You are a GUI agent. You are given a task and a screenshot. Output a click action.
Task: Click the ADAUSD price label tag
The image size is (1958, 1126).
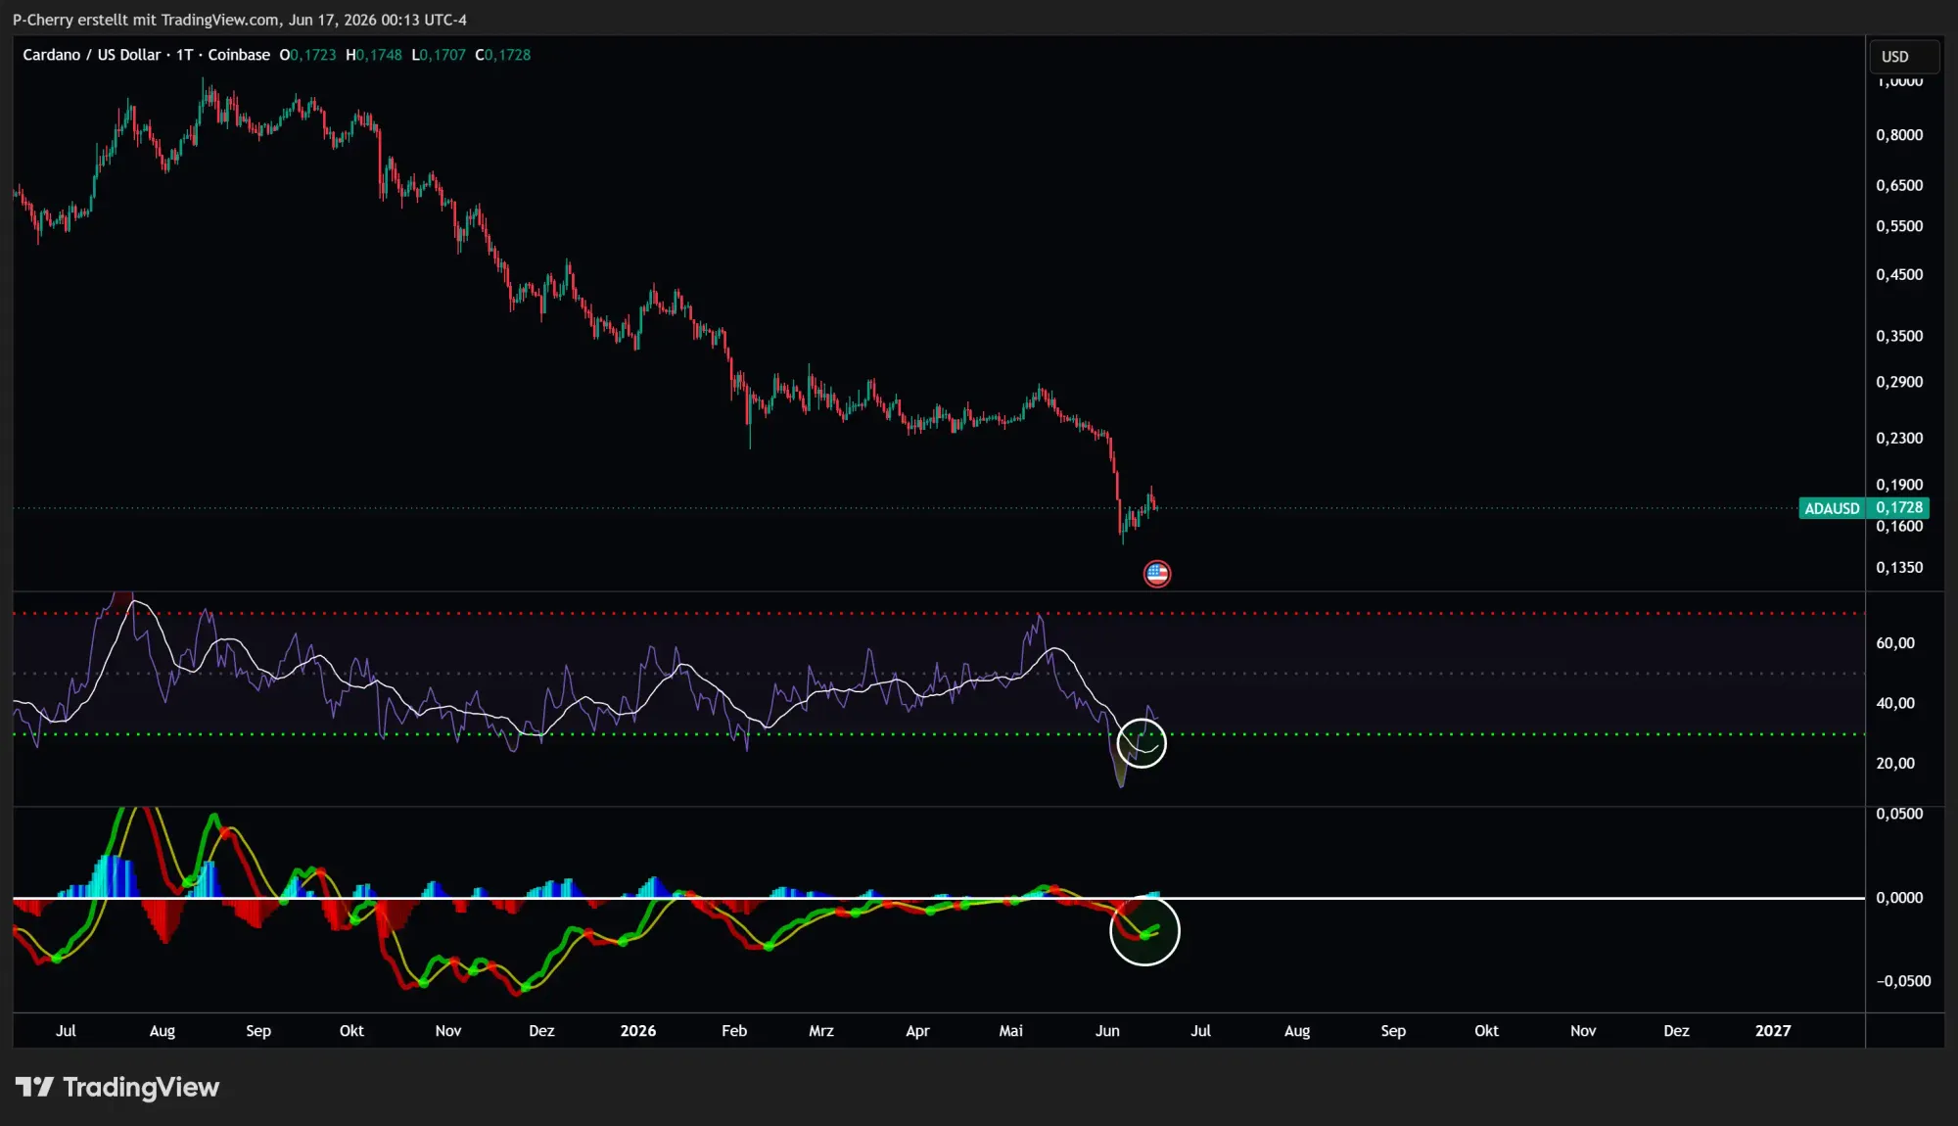pyautogui.click(x=1832, y=508)
